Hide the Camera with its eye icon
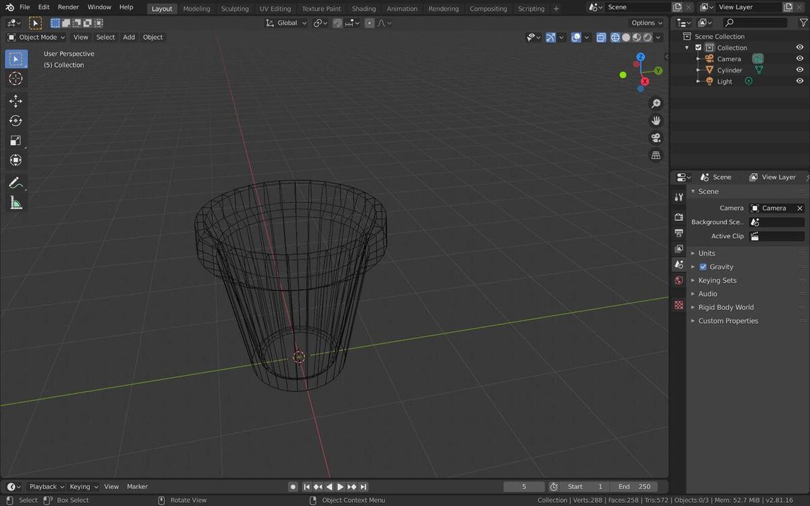The height and width of the screenshot is (506, 810). click(800, 59)
